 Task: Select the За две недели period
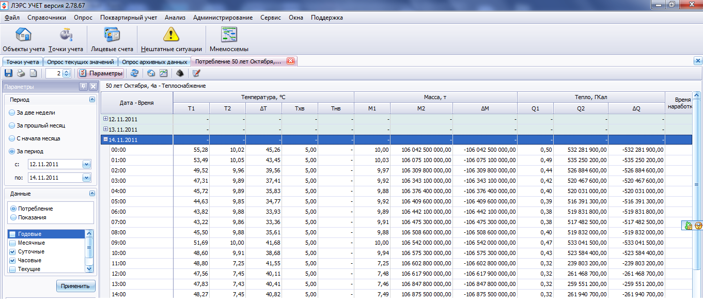32,113
